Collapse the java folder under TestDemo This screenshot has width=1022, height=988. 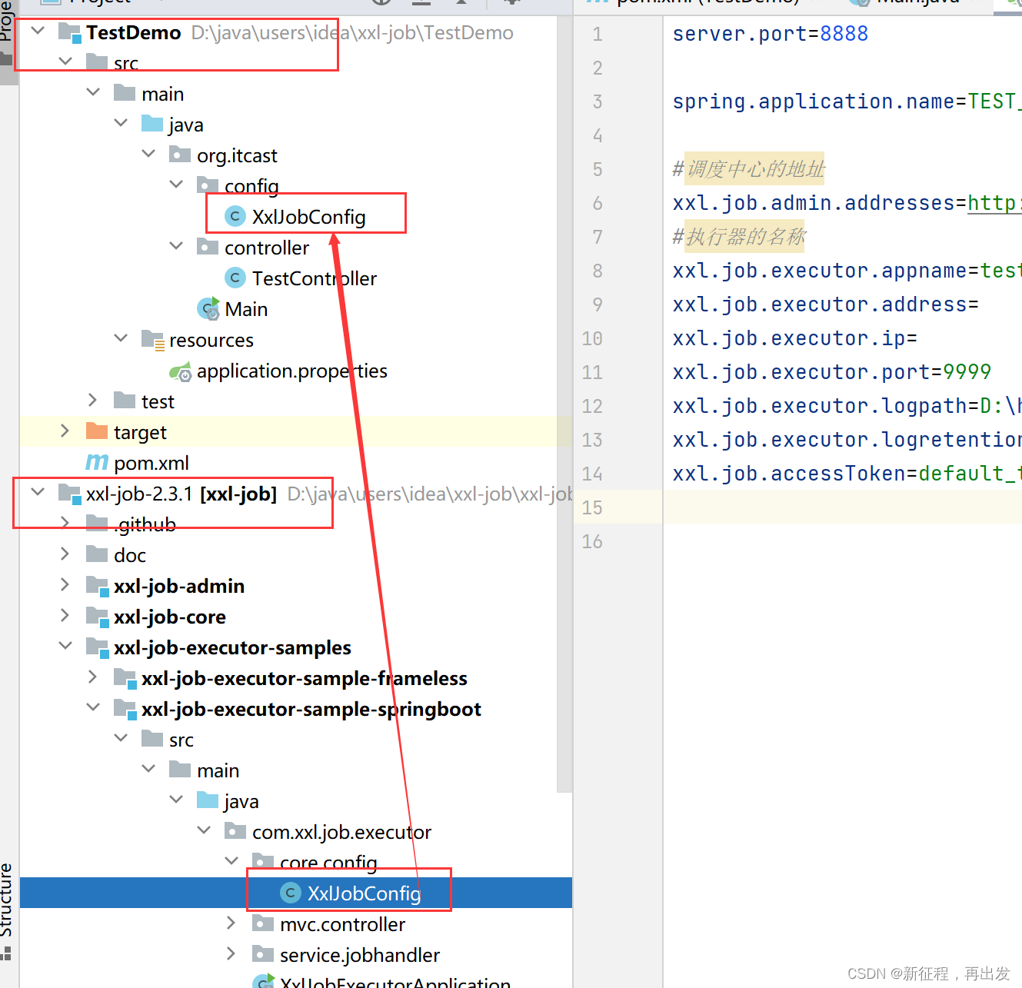[121, 123]
